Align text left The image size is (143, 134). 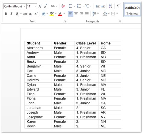(71, 14)
